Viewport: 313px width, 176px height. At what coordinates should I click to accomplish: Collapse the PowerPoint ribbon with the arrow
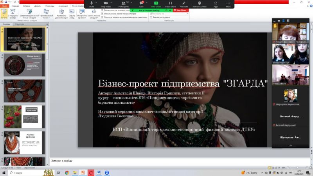click(x=308, y=6)
